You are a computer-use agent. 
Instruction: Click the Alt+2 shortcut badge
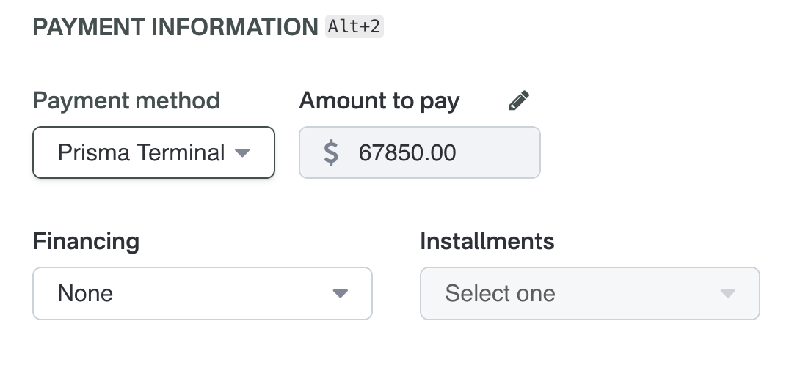click(x=354, y=27)
